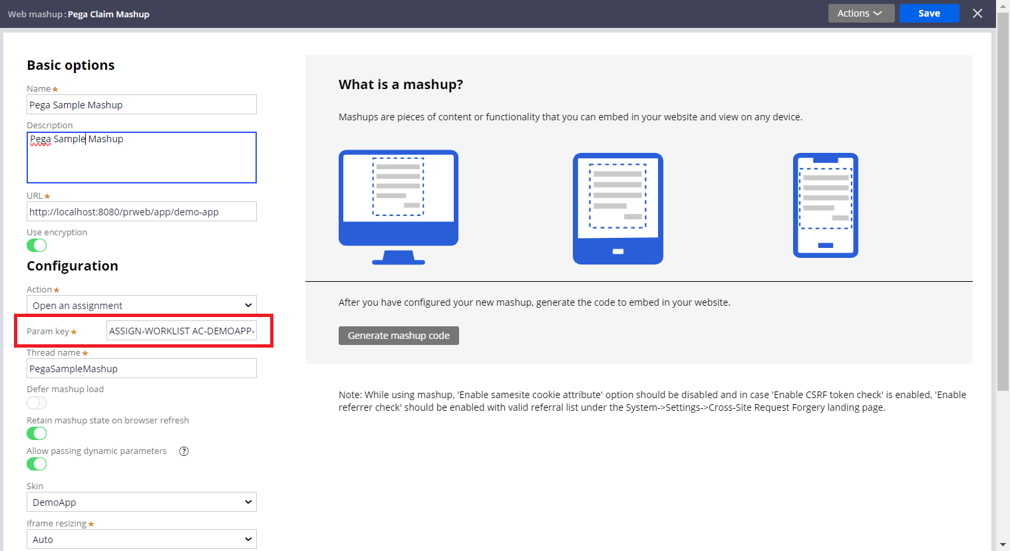Click the help icon beside dynamic parameters
This screenshot has width=1010, height=551.
pyautogui.click(x=184, y=451)
